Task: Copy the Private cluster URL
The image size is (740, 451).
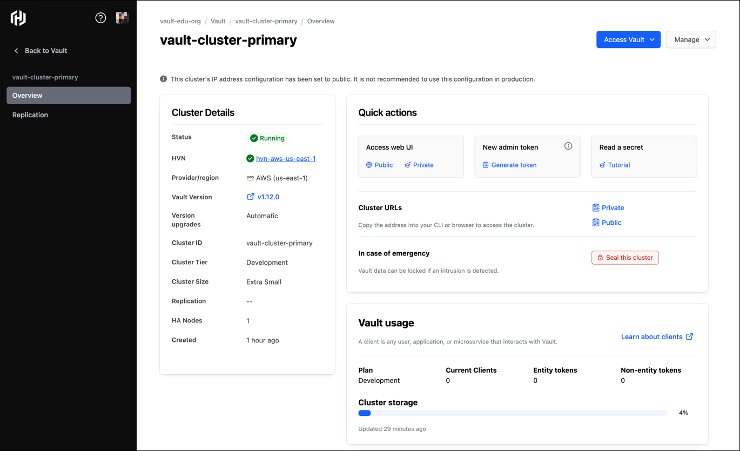Action: [x=608, y=208]
